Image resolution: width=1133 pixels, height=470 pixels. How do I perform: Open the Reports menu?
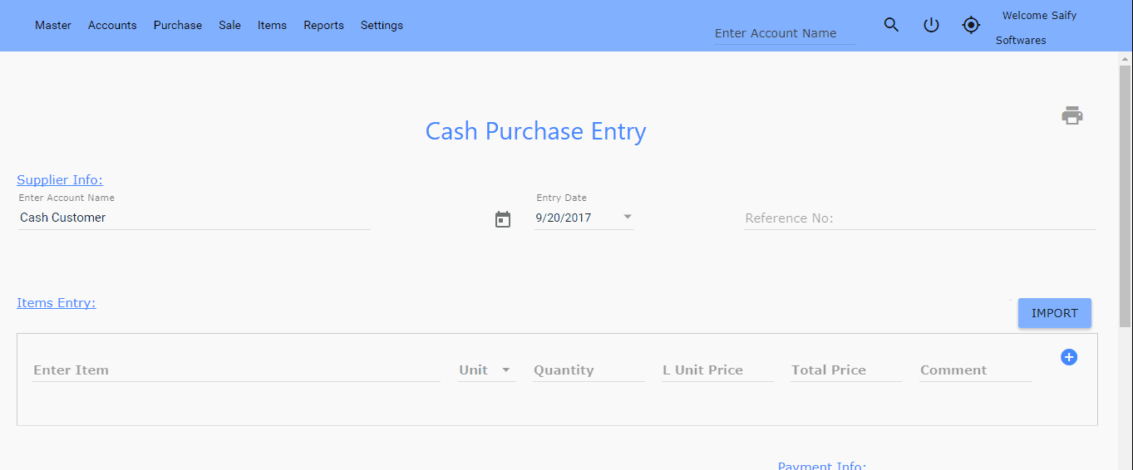point(323,25)
